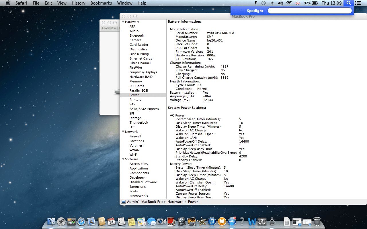The height and width of the screenshot is (229, 367).
Task: Open System Preferences from the Dock
Action: pos(262,222)
